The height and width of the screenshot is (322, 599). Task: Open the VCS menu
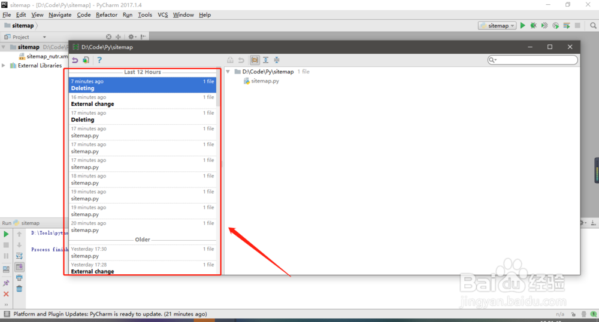tap(163, 15)
